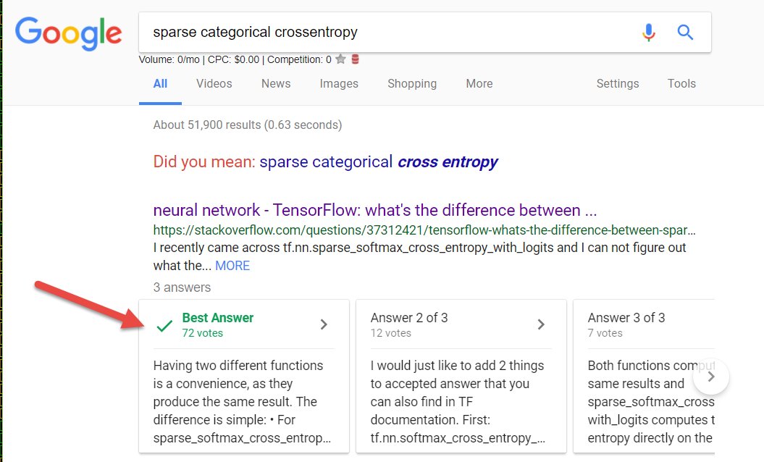Click inside the search query text field

384,32
